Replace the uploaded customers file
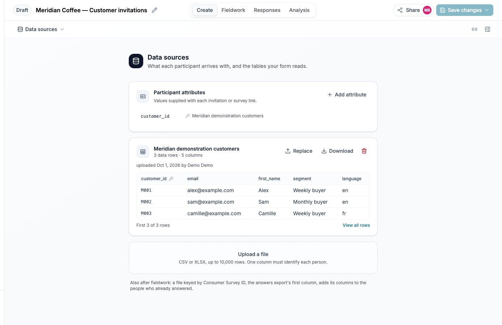The height and width of the screenshot is (325, 502). click(x=299, y=151)
